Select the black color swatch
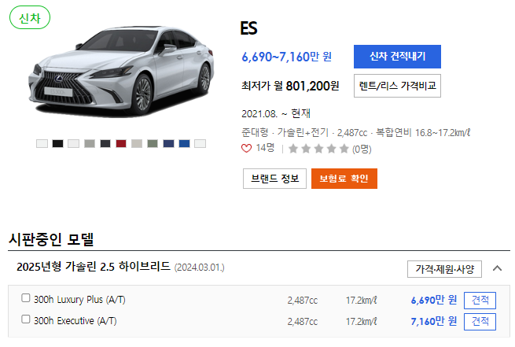Screen dimensions: 515x347 coord(58,143)
